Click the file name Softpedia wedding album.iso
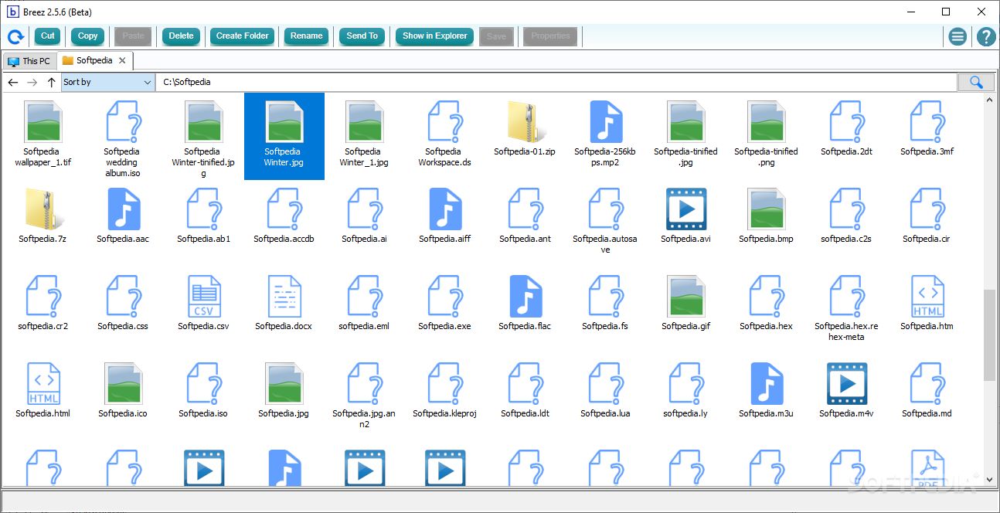1000x513 pixels. point(122,162)
